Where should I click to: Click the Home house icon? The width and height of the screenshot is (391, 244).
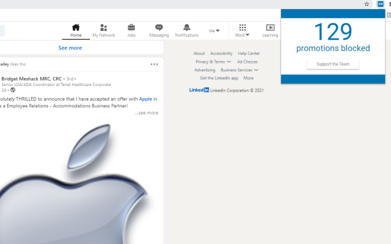(76, 27)
